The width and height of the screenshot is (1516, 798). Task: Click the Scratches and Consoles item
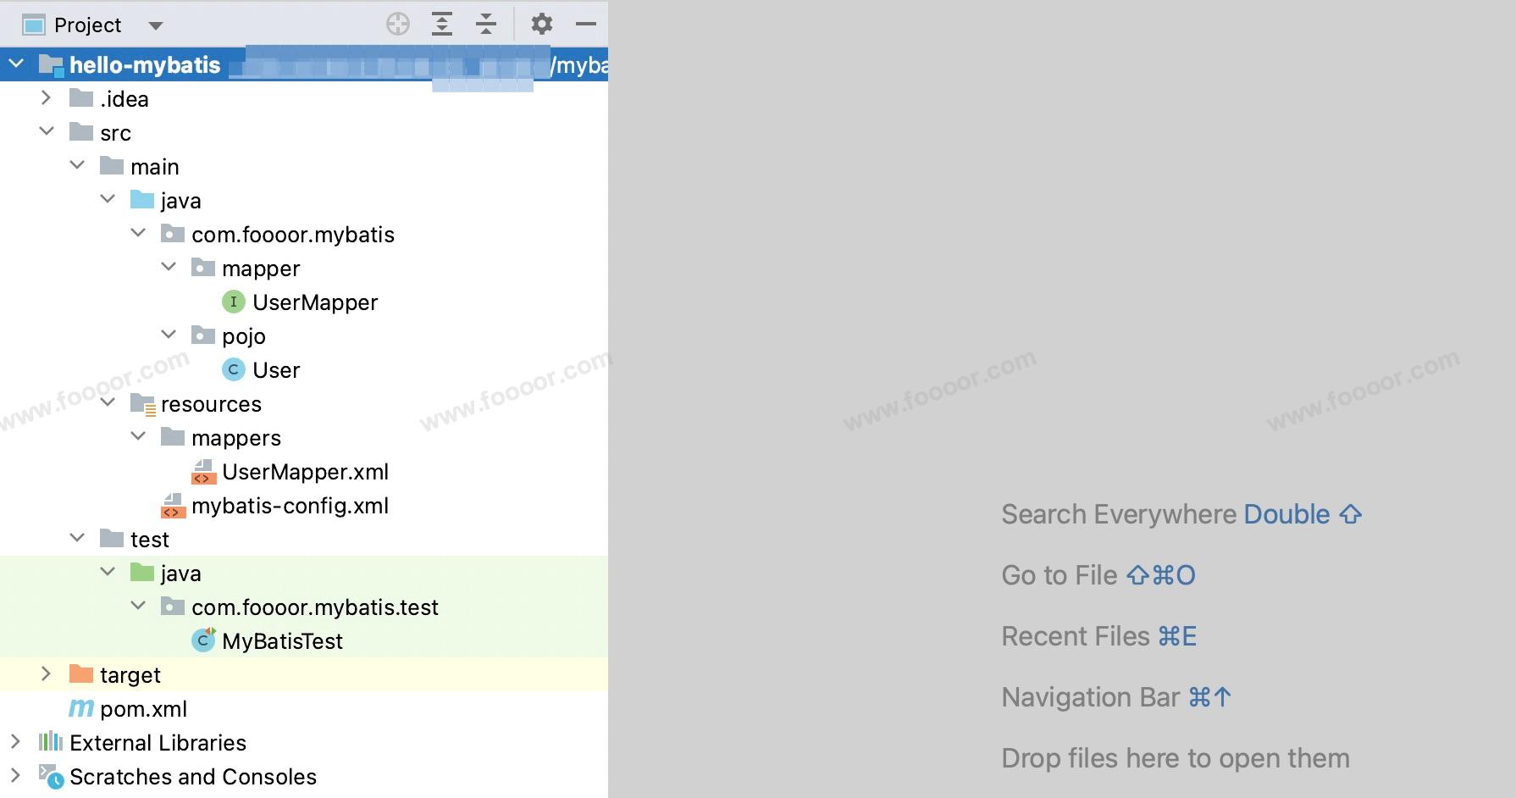pos(192,777)
